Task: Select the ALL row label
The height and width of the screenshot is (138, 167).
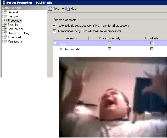Action: (62, 43)
